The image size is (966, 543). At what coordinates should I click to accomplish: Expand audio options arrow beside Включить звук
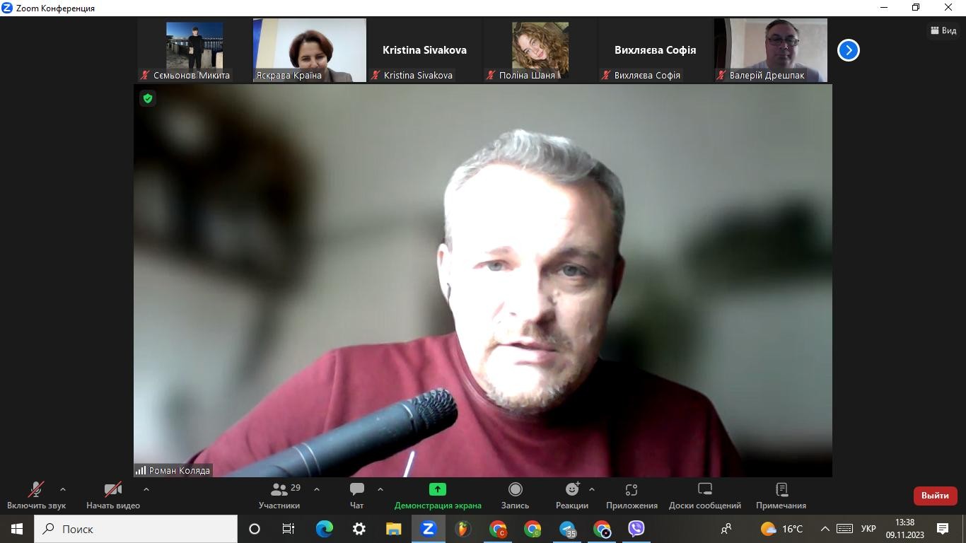[63, 489]
